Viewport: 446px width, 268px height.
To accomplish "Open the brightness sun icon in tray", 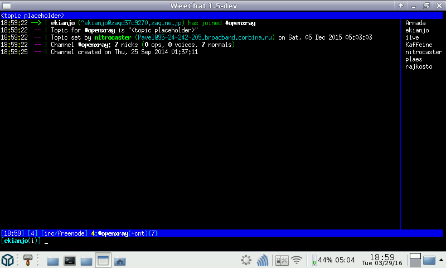I will (246, 260).
